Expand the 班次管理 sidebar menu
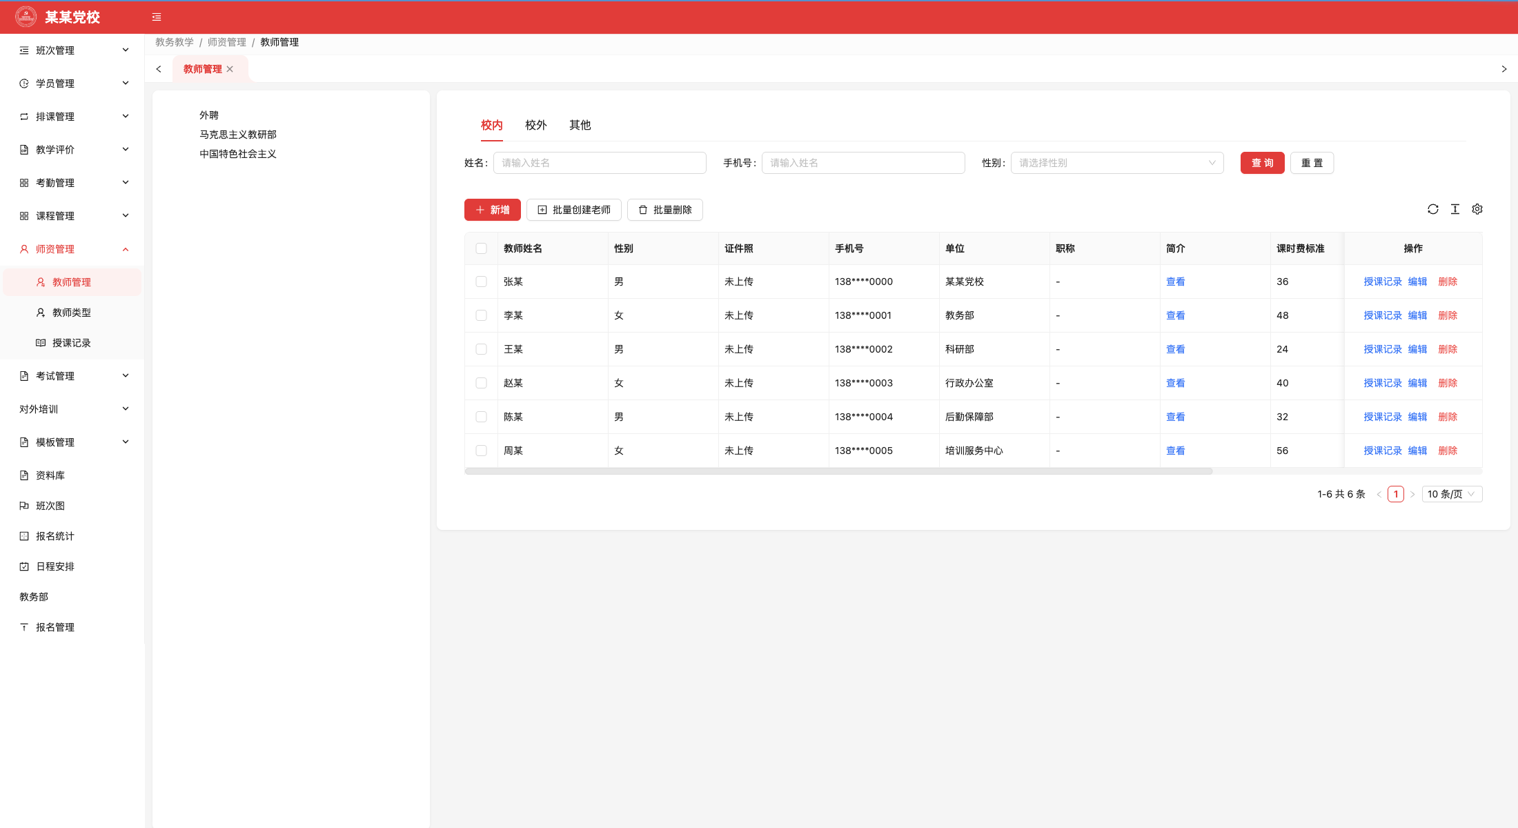Viewport: 1518px width, 828px height. point(72,50)
